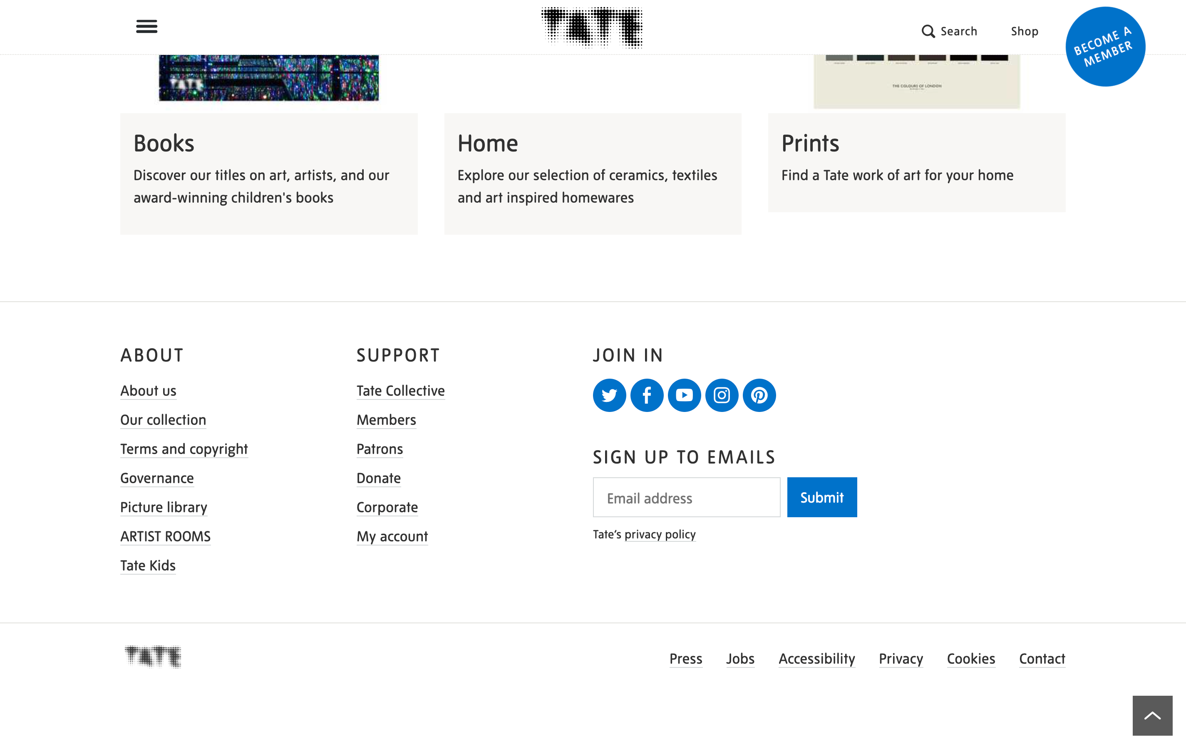
Task: Open the Shop menu item
Action: [x=1025, y=32]
